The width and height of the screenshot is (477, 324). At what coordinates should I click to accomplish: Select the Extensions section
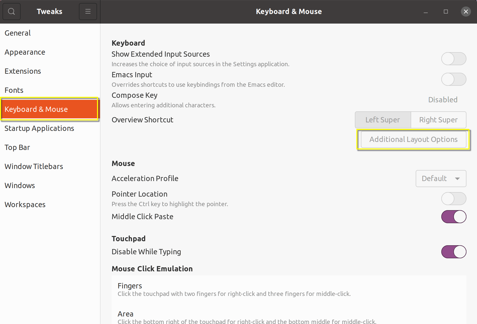[x=23, y=71]
